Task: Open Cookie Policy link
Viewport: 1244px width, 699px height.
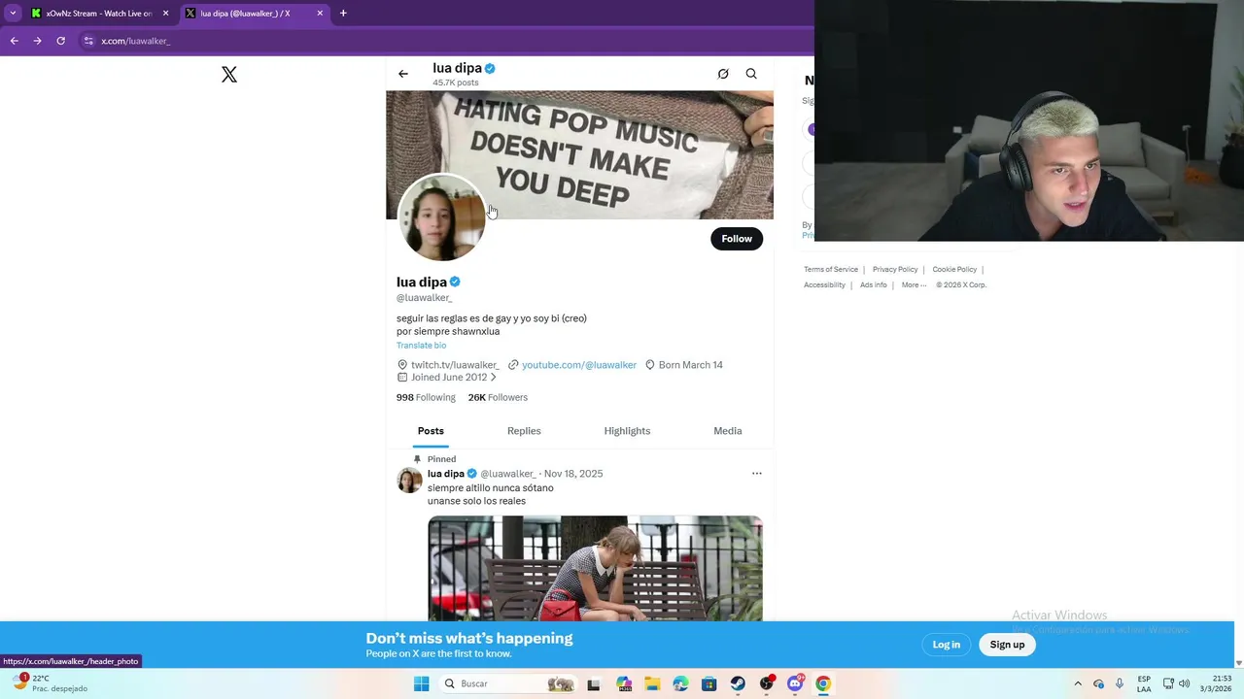Action: pos(954,270)
